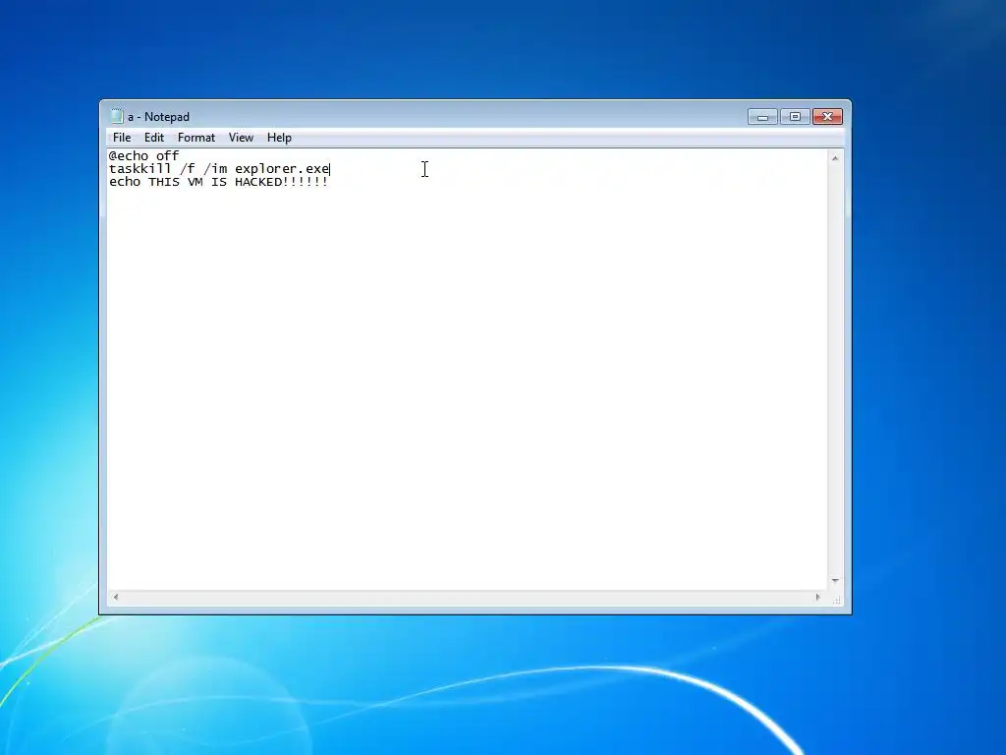Open the Edit menu
The width and height of the screenshot is (1006, 755).
(x=153, y=138)
